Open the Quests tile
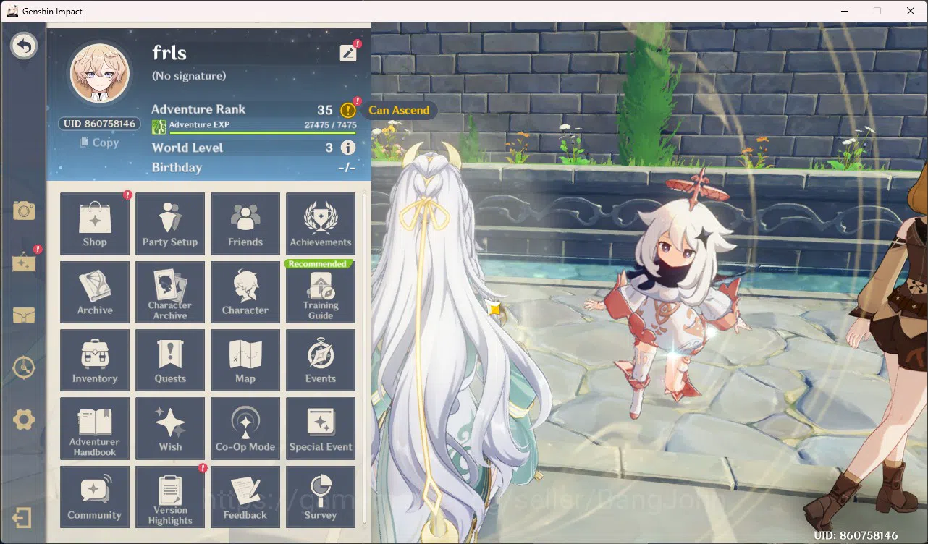This screenshot has width=928, height=544. (170, 360)
